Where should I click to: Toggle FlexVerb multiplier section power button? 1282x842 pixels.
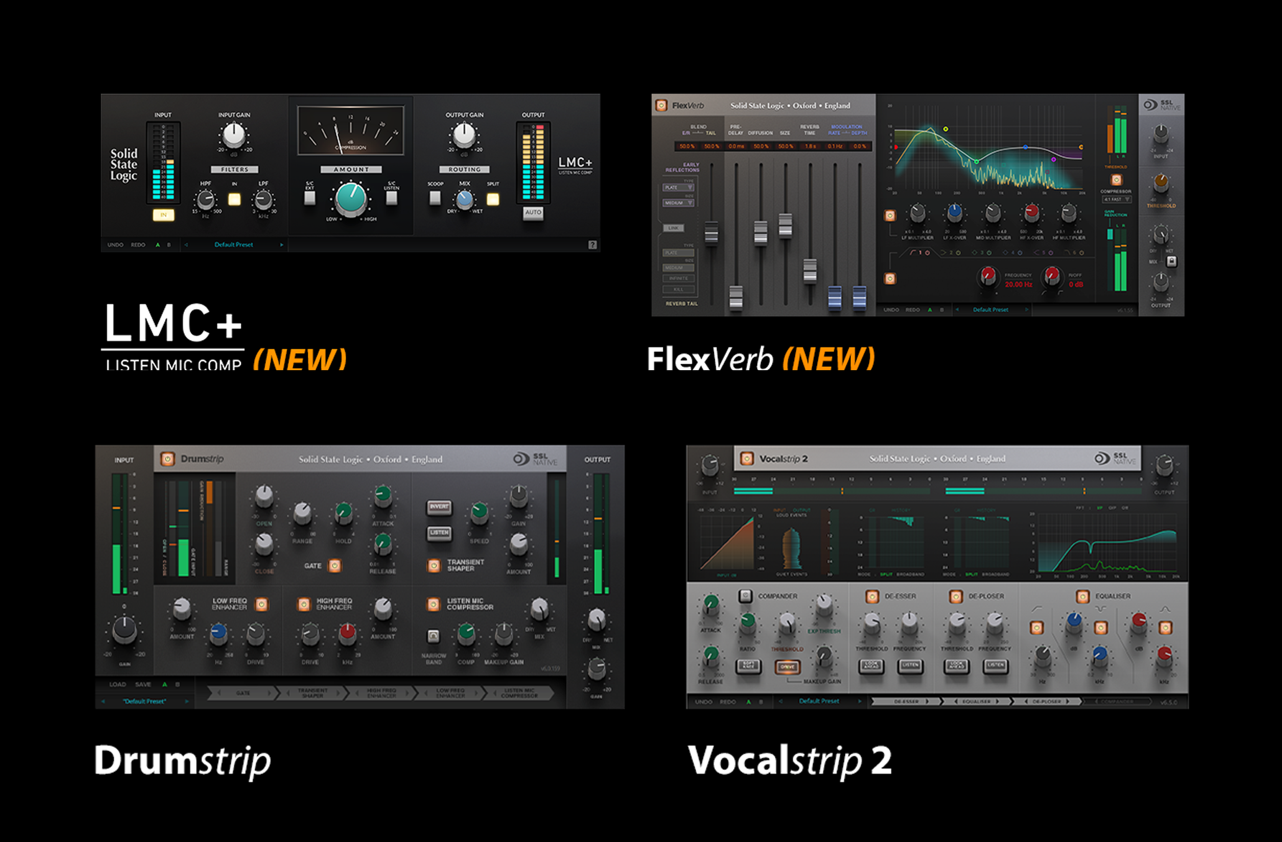click(x=890, y=215)
